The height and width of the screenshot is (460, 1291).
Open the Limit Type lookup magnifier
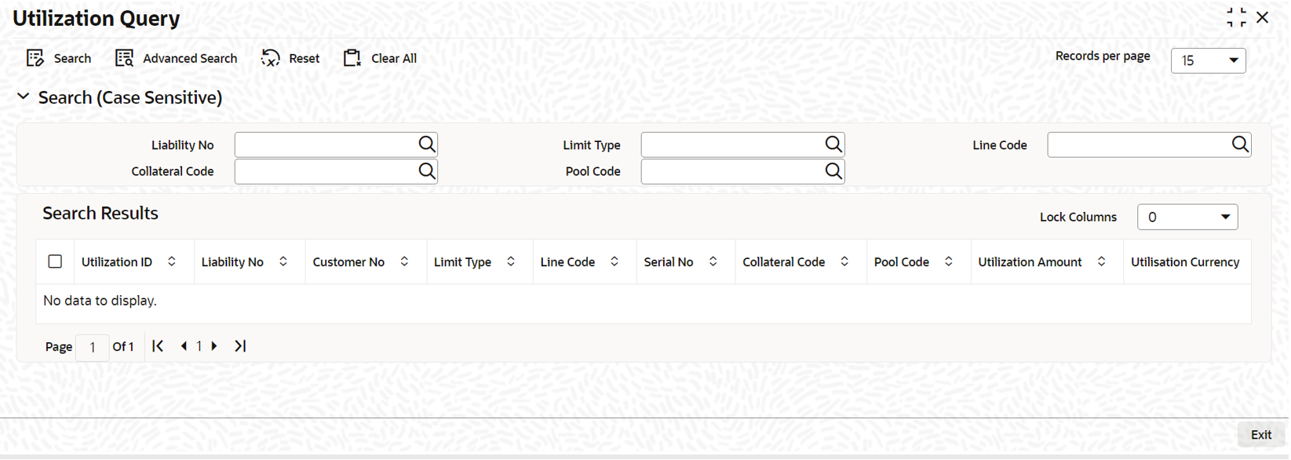click(x=833, y=144)
